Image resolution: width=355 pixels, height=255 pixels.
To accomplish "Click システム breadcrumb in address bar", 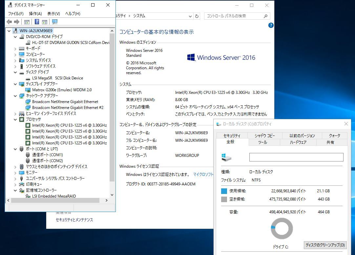I will point(139,16).
